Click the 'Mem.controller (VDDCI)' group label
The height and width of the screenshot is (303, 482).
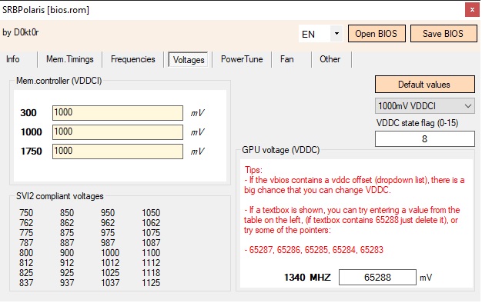tap(59, 81)
